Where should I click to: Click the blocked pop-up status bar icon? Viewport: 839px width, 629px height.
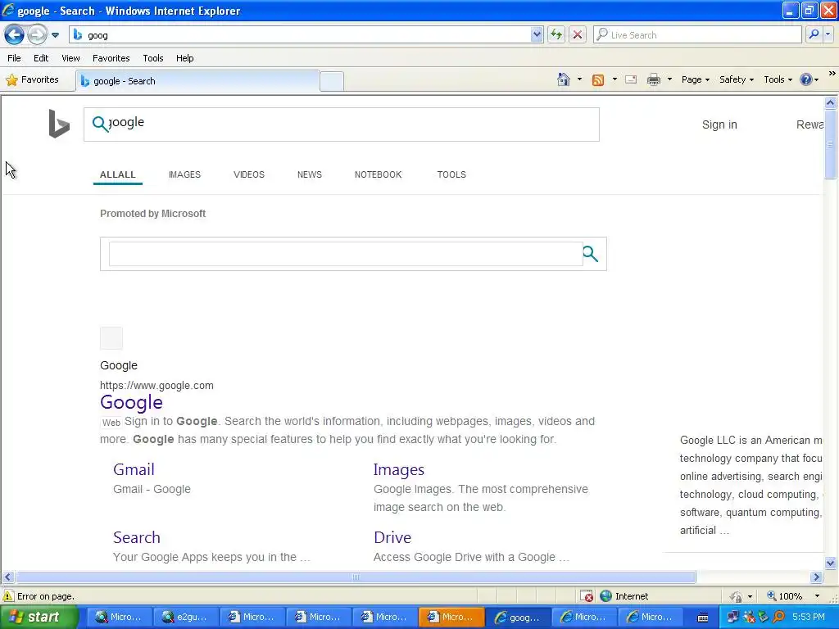(x=587, y=596)
